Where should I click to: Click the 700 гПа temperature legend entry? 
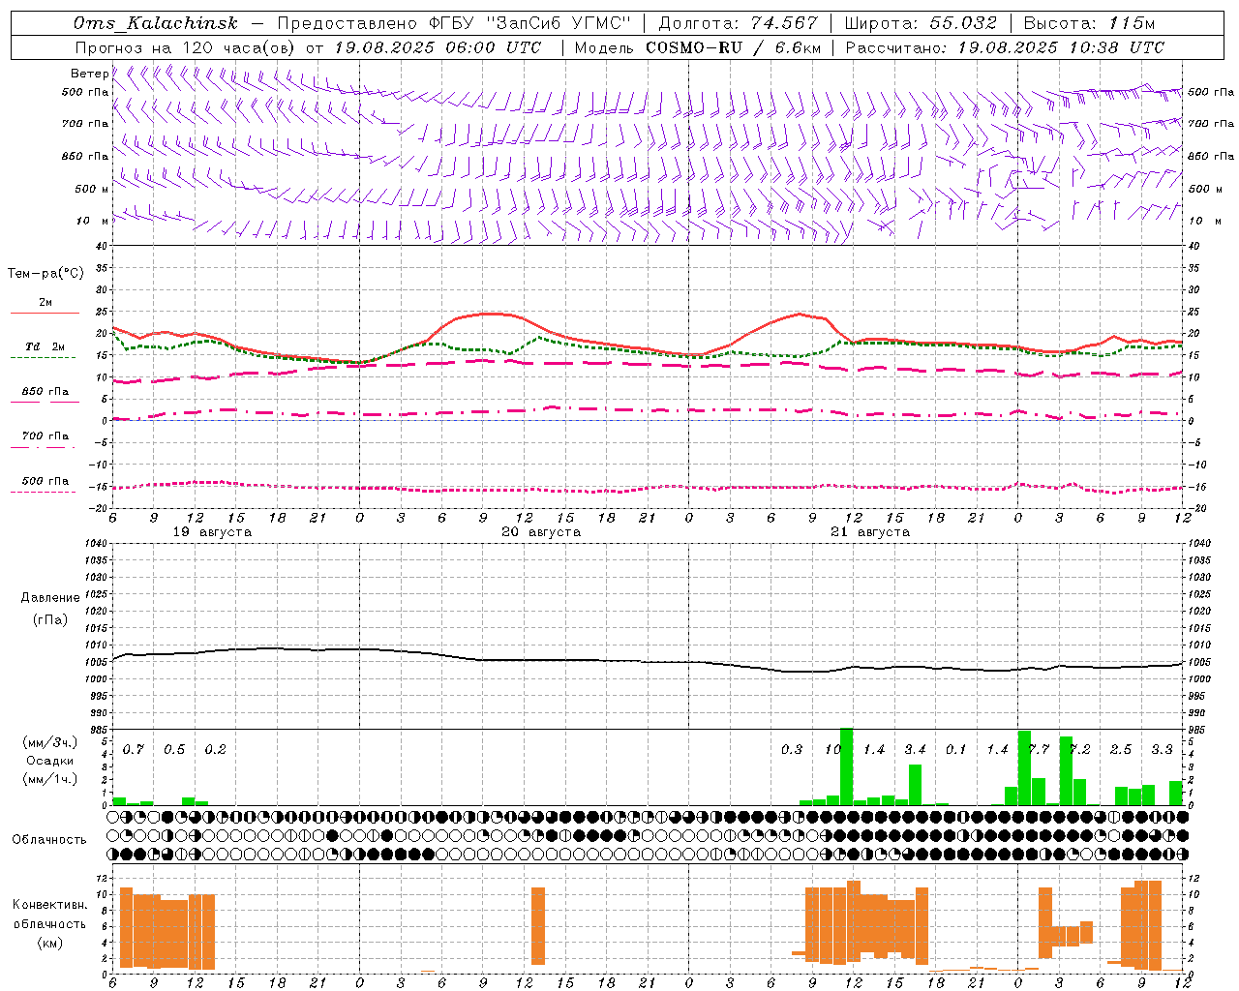(45, 435)
